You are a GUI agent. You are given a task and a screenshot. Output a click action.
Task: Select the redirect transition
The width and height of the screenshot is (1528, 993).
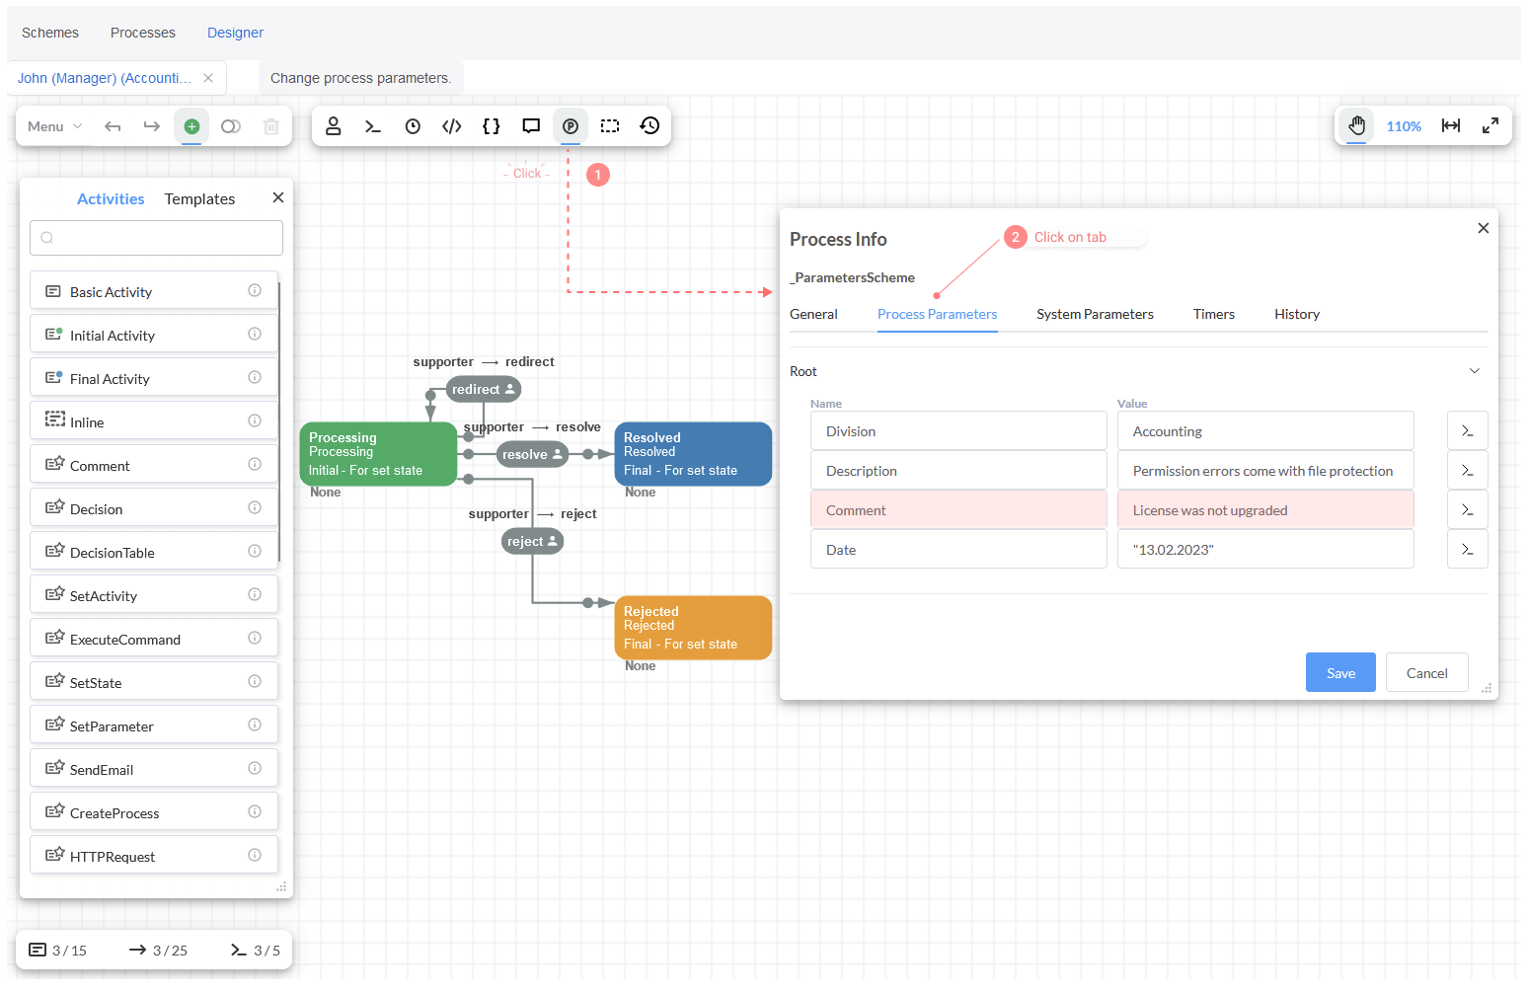coord(484,390)
